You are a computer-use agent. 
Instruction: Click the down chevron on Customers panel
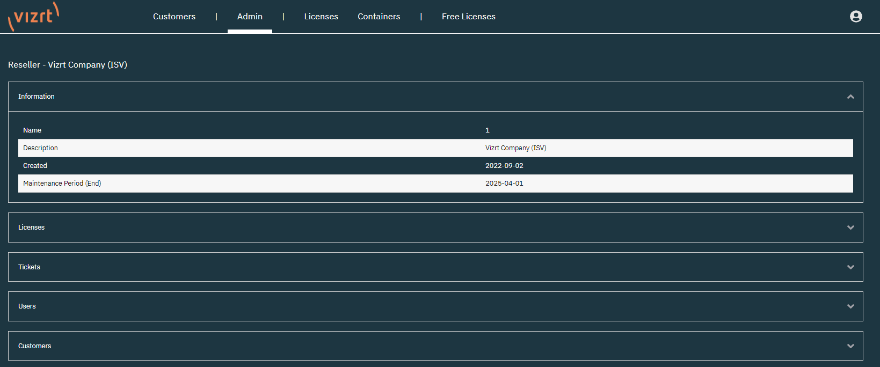tap(850, 346)
